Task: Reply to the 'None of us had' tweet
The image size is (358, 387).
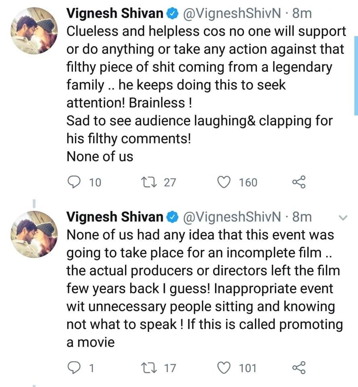Action: coord(73,368)
